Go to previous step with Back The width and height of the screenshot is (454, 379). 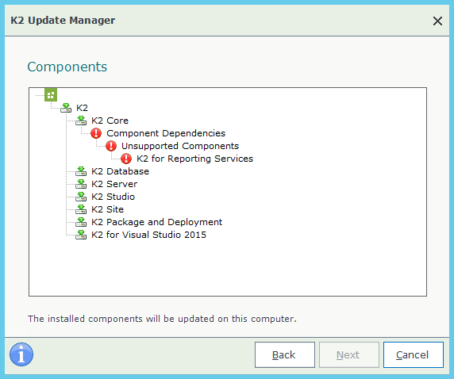tap(285, 354)
